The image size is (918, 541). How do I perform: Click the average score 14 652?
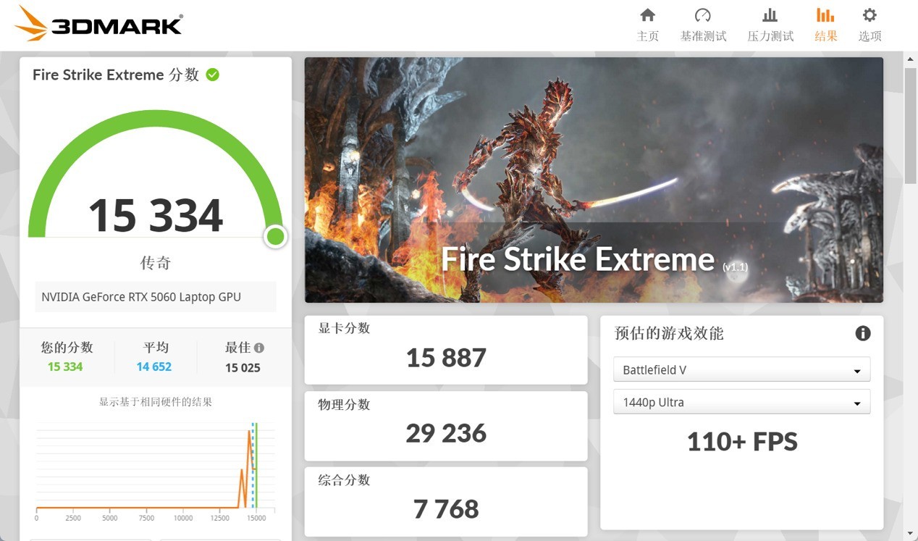tap(154, 366)
